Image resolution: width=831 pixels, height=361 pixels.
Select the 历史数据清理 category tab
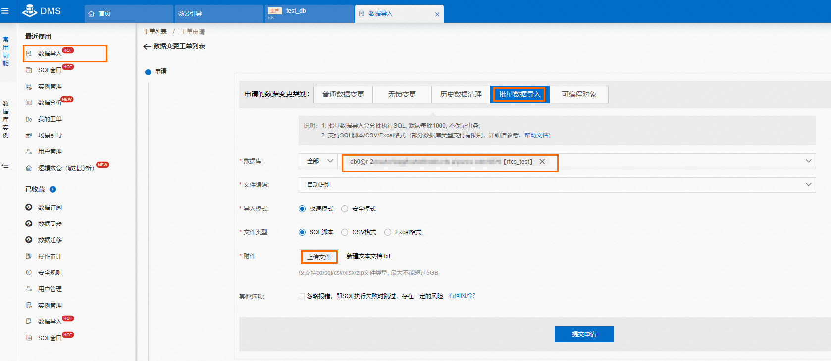point(461,94)
